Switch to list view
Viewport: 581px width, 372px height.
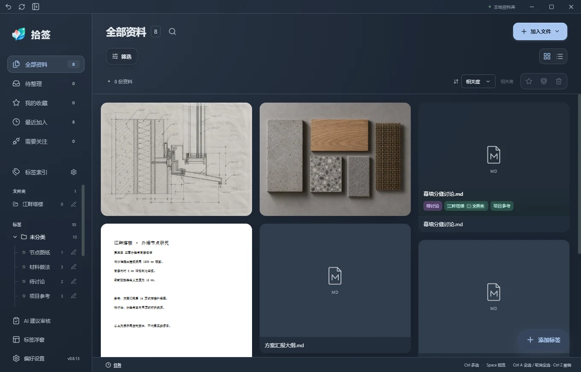coord(560,56)
